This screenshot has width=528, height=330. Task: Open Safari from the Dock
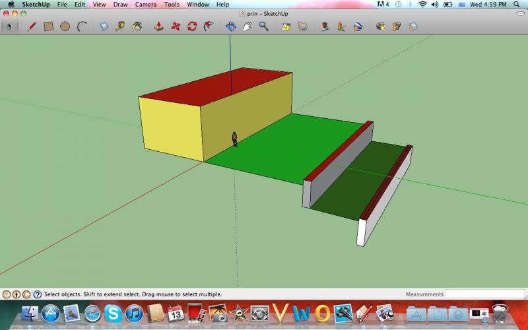pyautogui.click(x=92, y=314)
